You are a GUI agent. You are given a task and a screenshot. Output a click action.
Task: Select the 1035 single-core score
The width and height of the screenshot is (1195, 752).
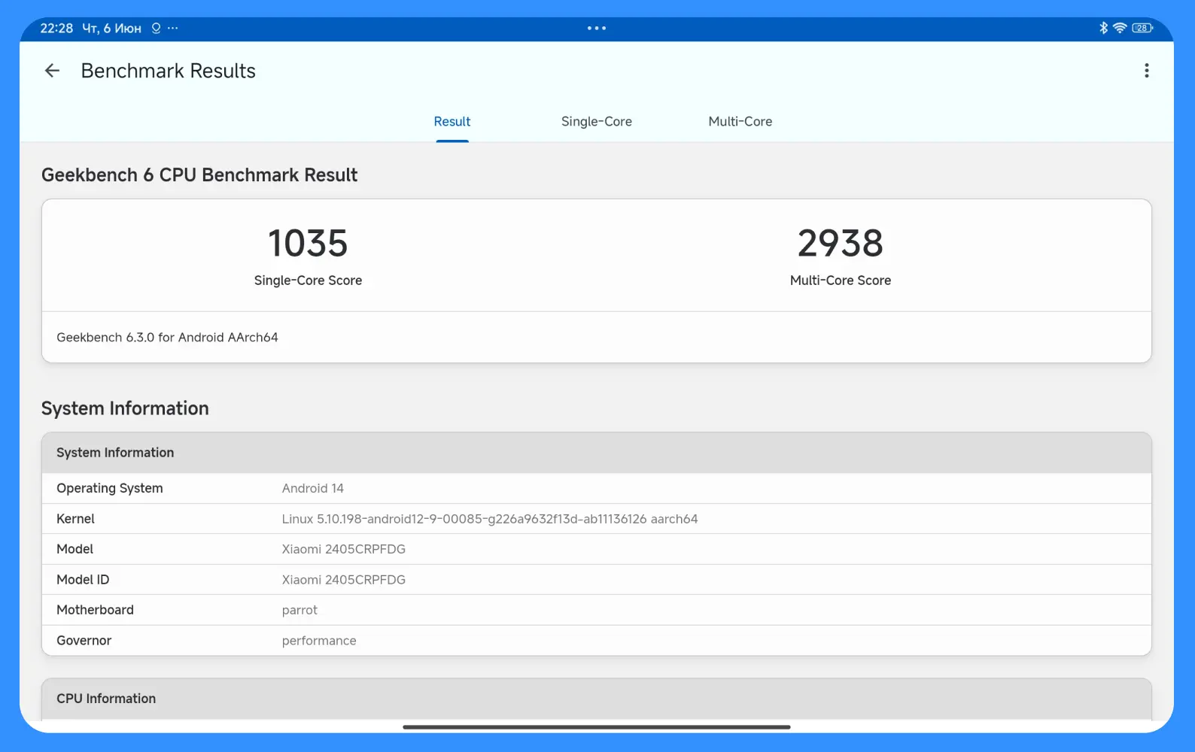point(308,244)
